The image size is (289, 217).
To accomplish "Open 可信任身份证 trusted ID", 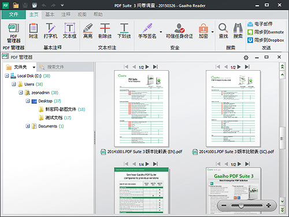I will [x=179, y=31].
